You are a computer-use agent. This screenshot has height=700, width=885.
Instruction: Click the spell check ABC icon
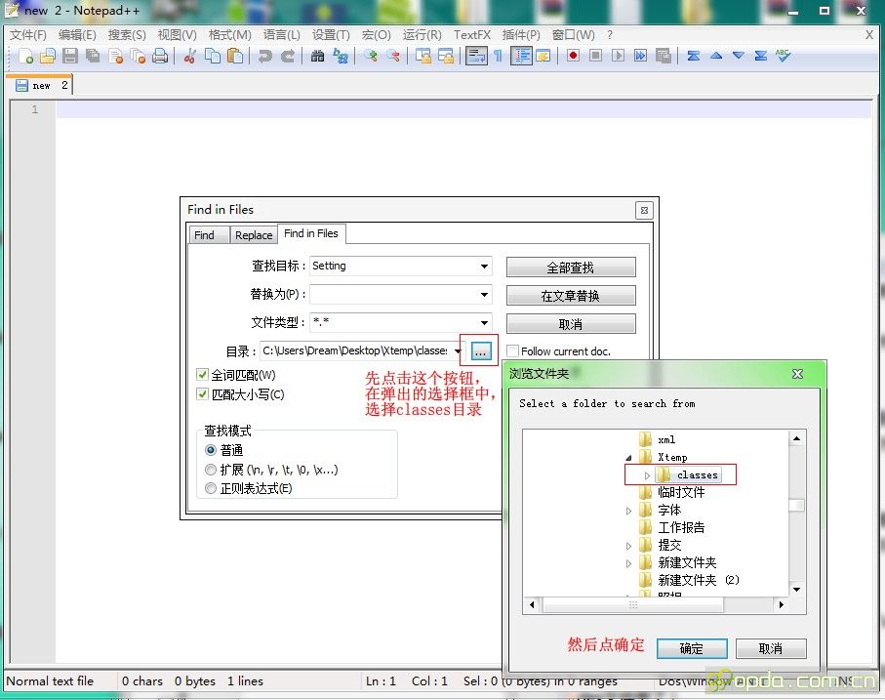click(x=783, y=56)
